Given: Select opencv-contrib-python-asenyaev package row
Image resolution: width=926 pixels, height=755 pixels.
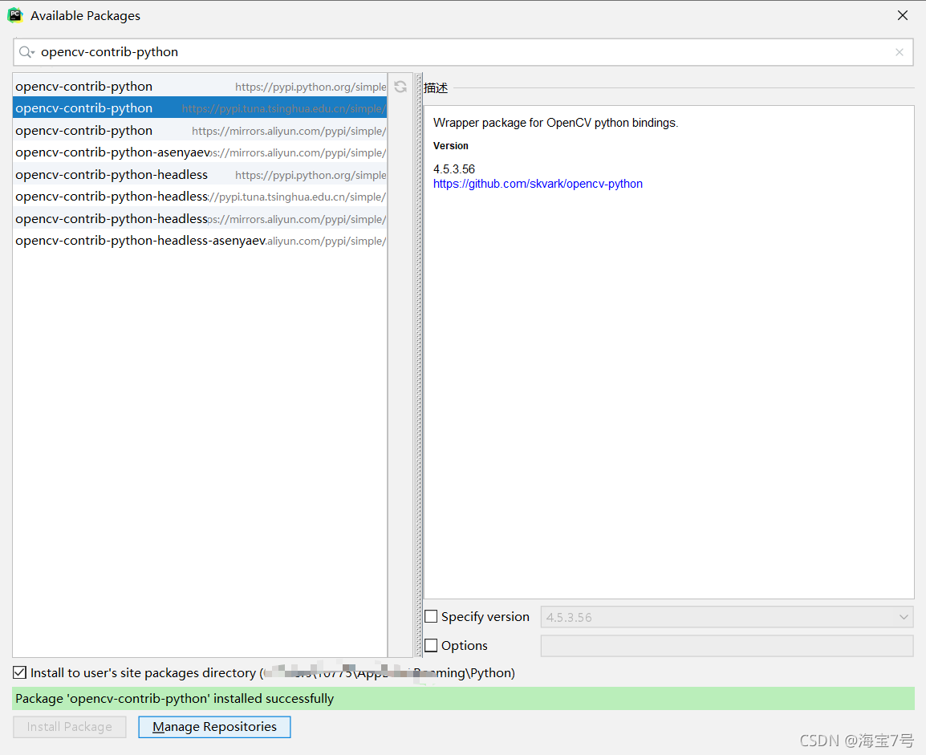Looking at the screenshot, I should (200, 152).
